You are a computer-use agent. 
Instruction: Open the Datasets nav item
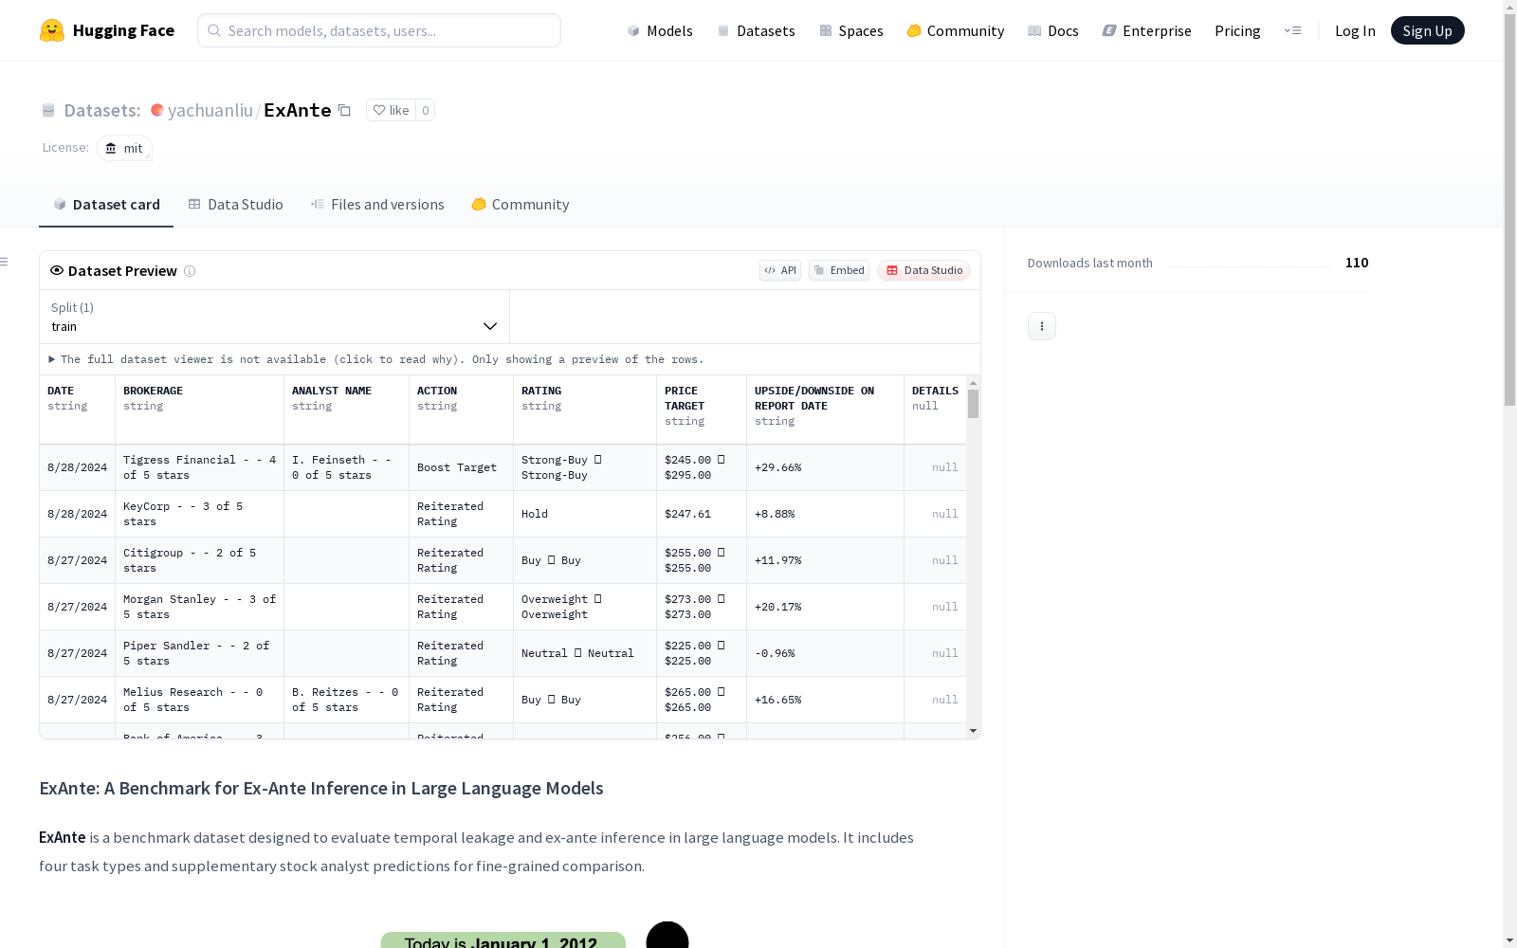coord(756,30)
